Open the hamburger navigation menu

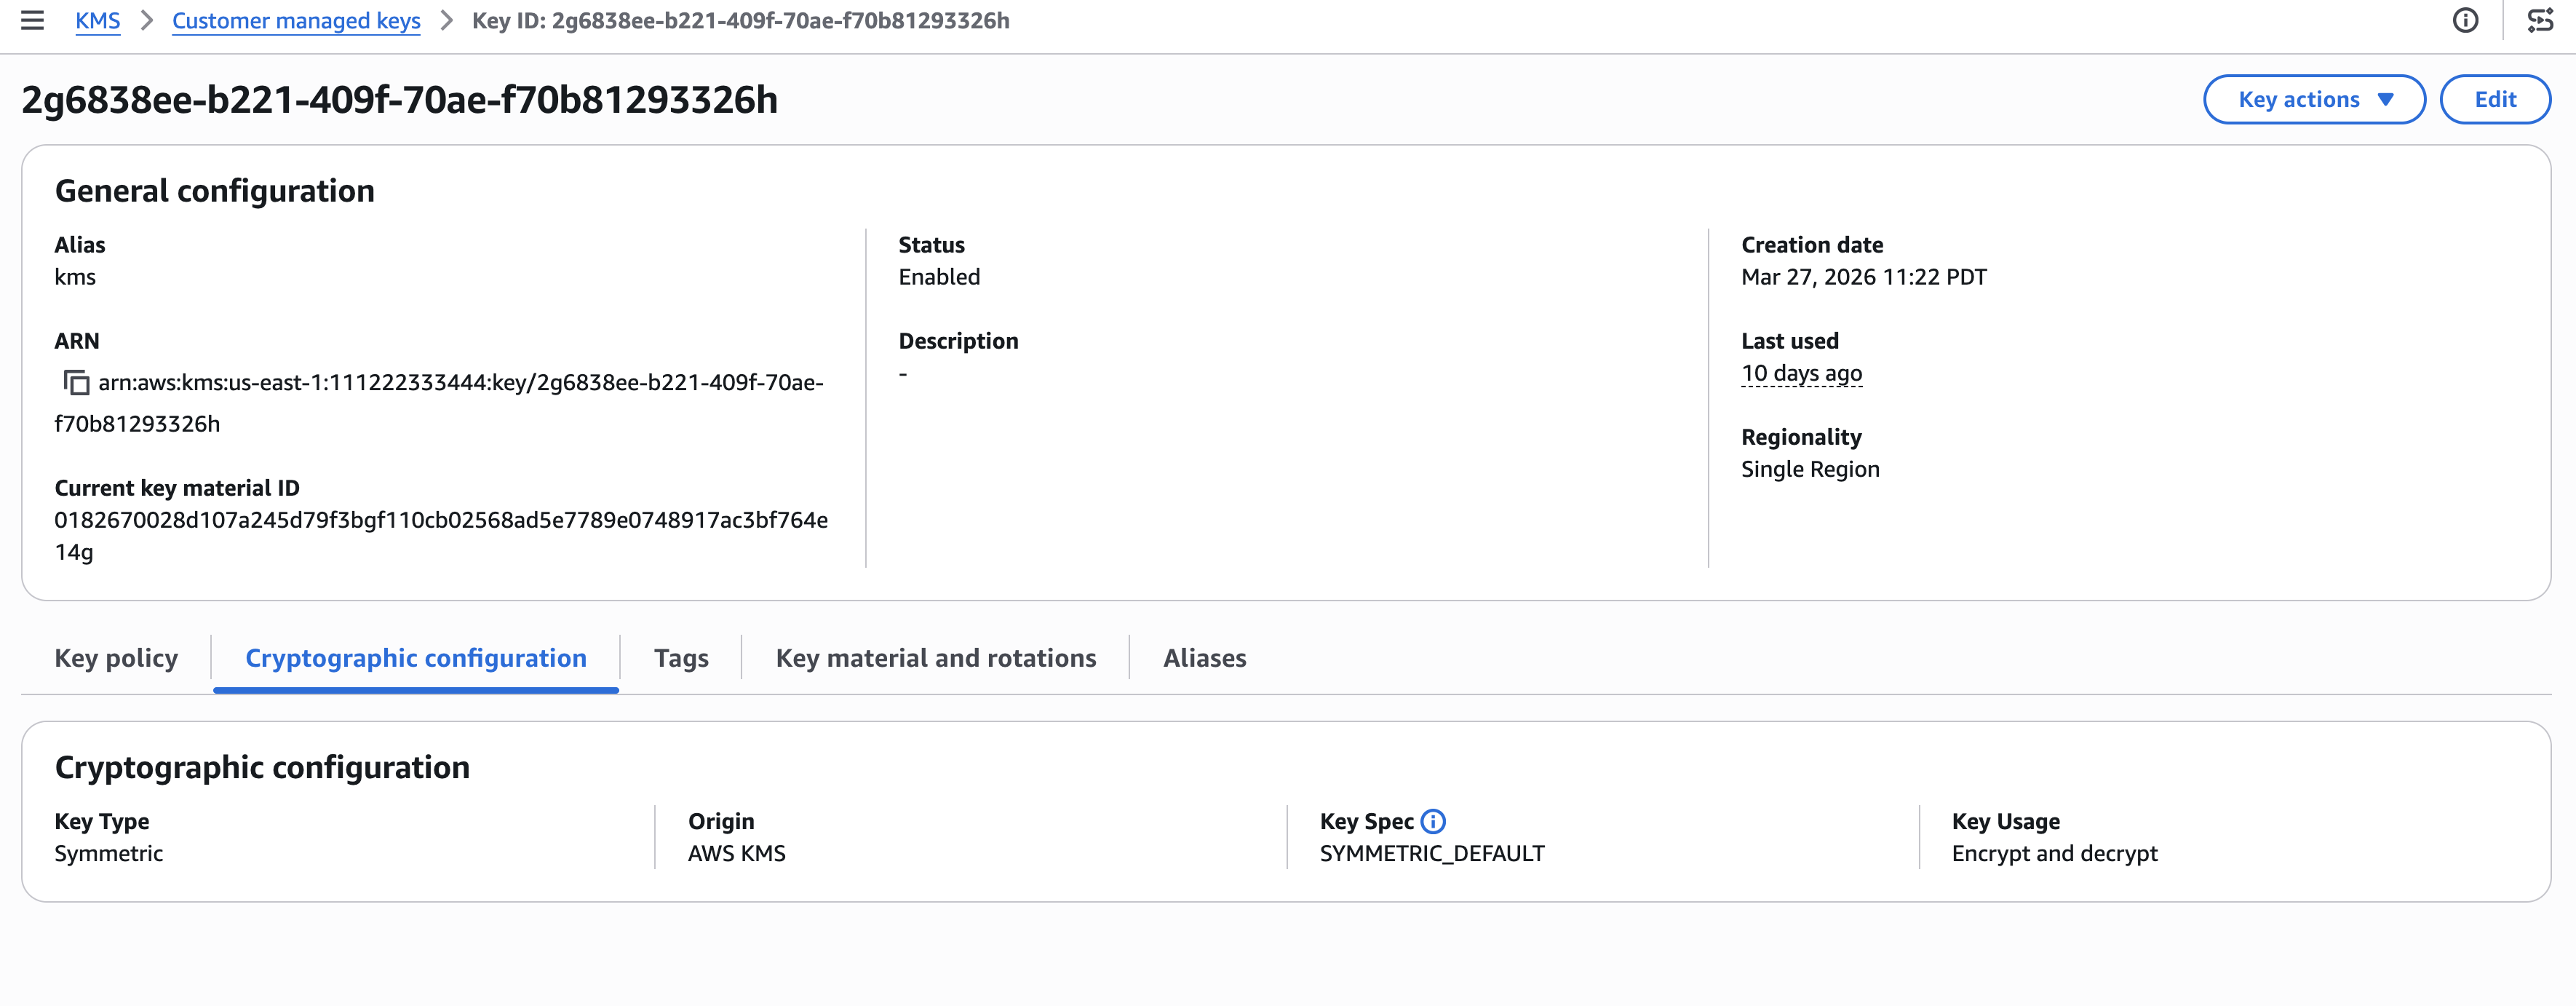(x=32, y=20)
